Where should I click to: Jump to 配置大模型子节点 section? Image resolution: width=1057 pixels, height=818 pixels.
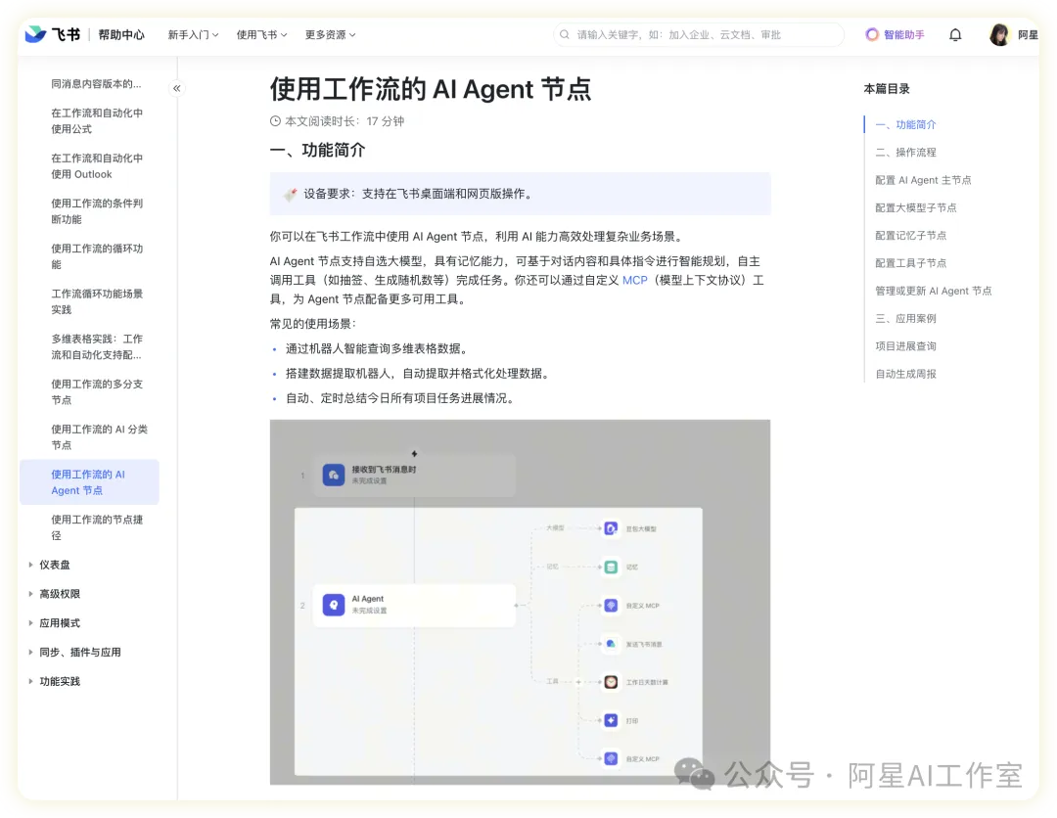click(x=915, y=207)
